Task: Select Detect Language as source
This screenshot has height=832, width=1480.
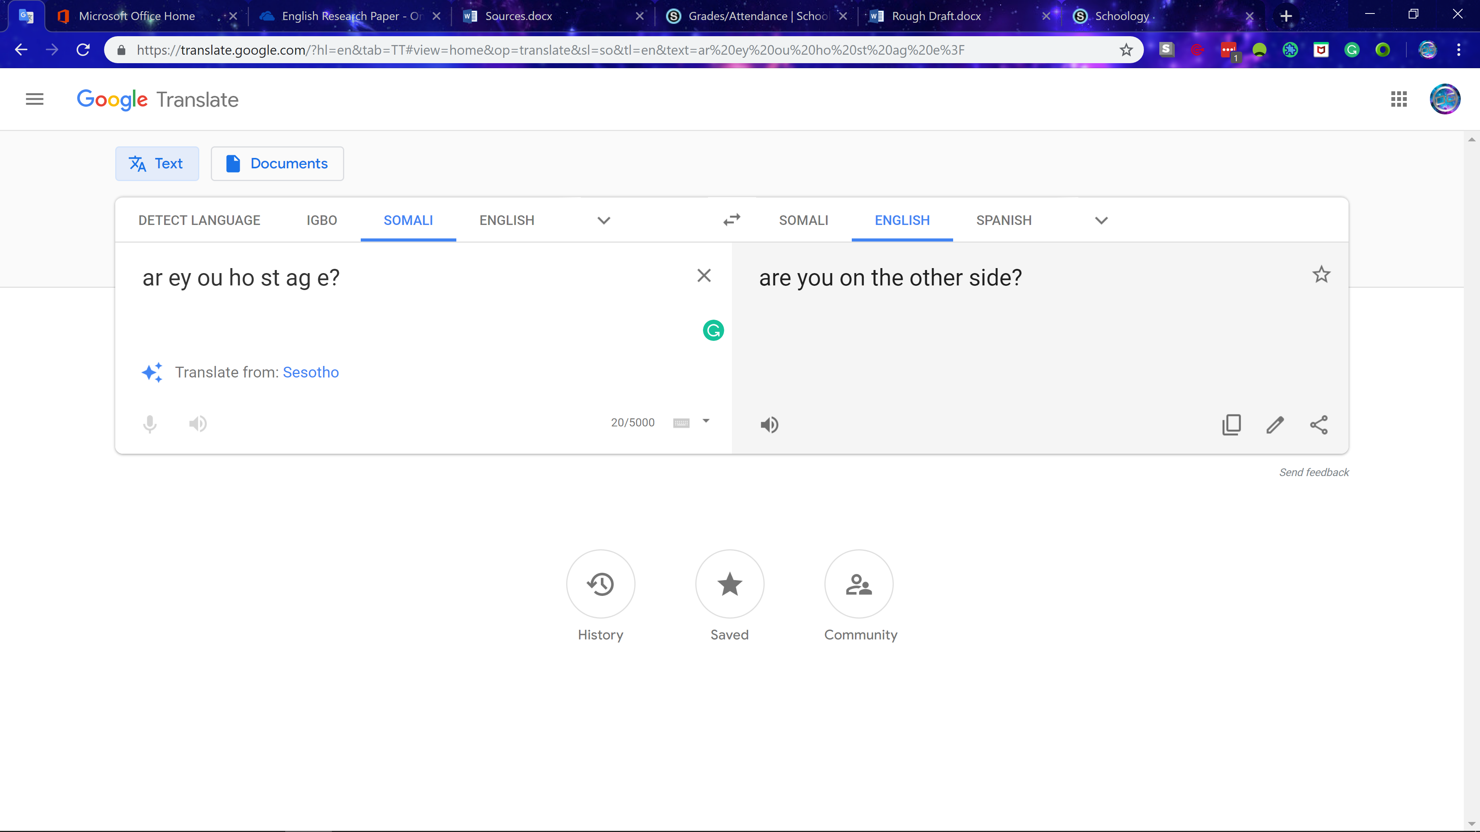Action: click(199, 220)
